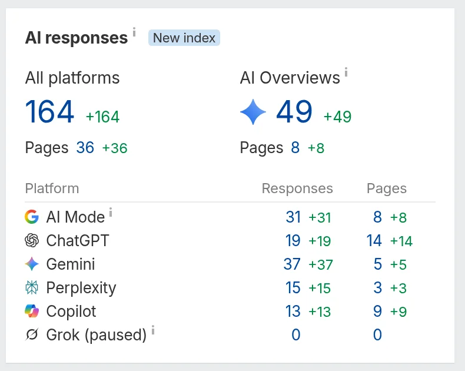Screen dimensions: 465x371
Task: Click the +31 AI Mode responses change
Action: [320, 217]
